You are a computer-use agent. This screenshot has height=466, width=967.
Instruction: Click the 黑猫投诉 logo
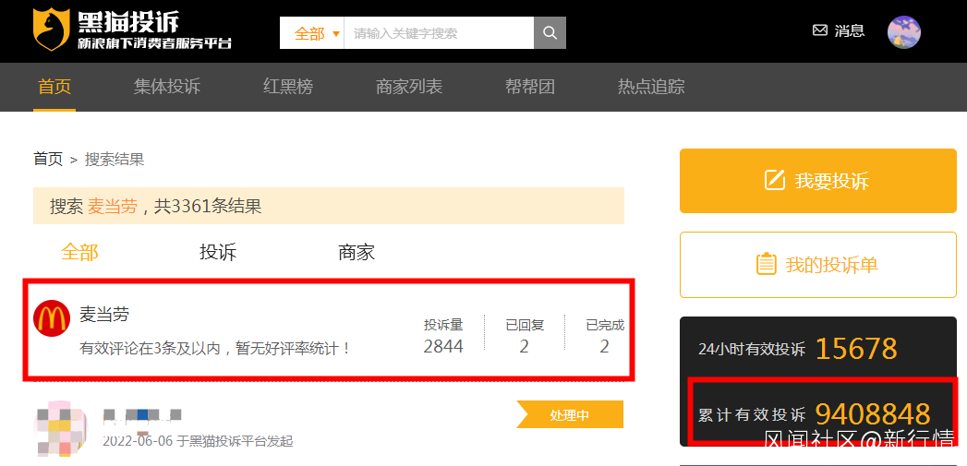pos(133,30)
